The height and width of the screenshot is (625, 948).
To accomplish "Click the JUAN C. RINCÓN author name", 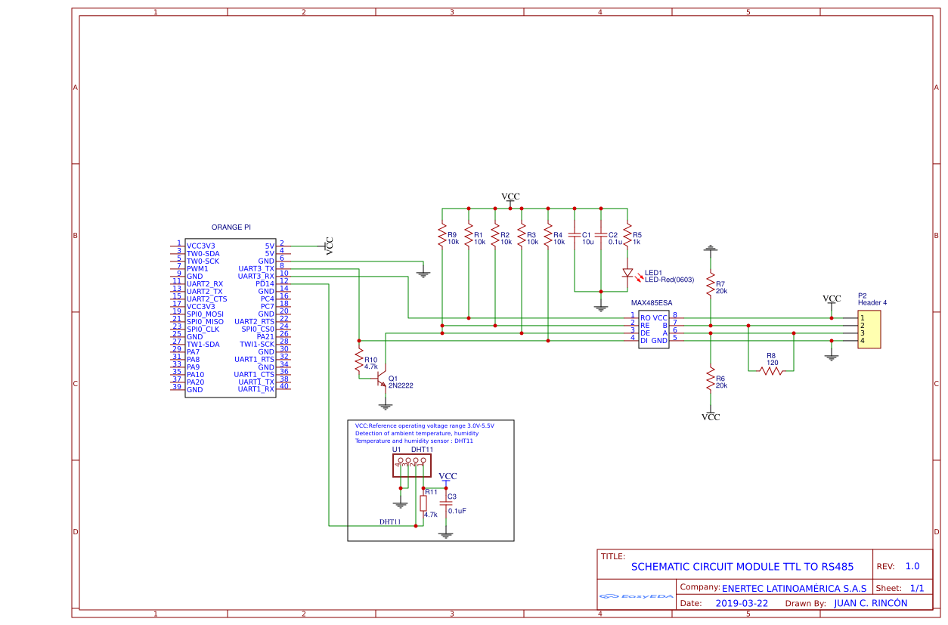I will point(870,603).
